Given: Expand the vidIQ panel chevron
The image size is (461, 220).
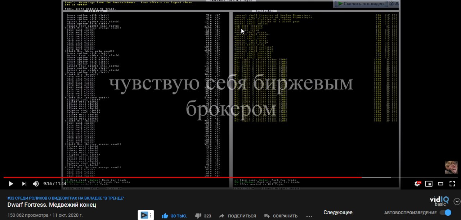Looking at the screenshot, I should pos(457,201).
